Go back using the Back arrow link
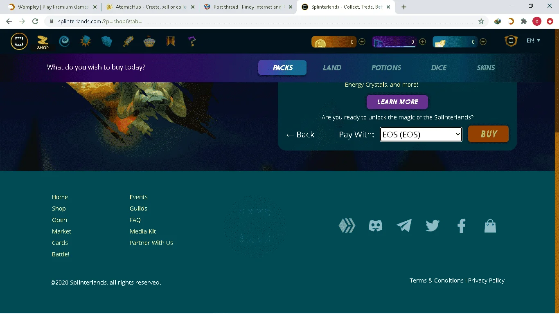This screenshot has width=559, height=314. click(x=300, y=135)
